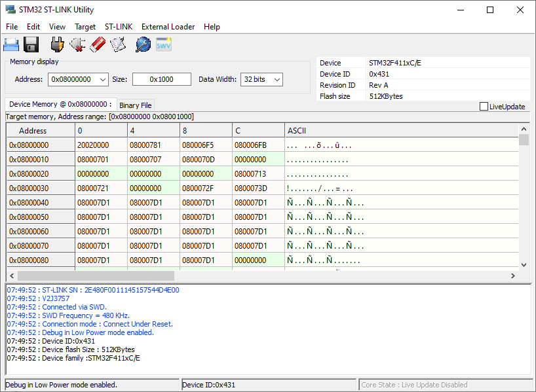Viewport: 536px width, 392px height.
Task: Open the Edit menu
Action: click(x=33, y=27)
